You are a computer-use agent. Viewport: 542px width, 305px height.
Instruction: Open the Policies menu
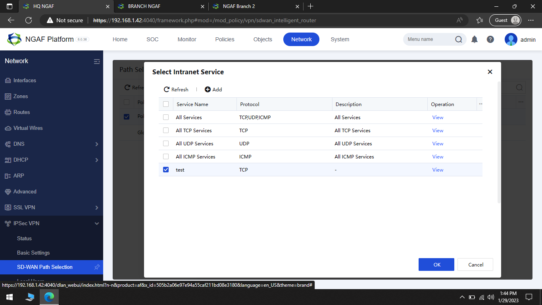click(x=225, y=39)
